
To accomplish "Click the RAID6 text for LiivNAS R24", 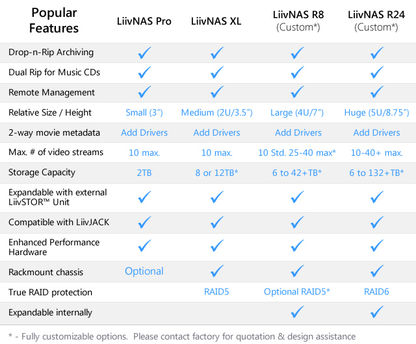I will (x=376, y=292).
